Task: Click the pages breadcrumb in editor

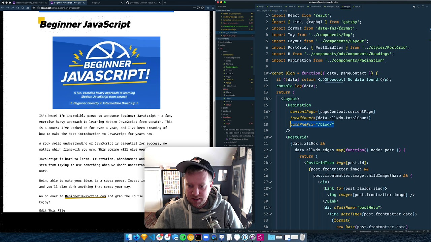Action: click(x=264, y=10)
